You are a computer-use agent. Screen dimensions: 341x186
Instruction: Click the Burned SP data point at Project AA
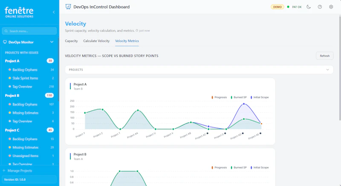[138, 110]
